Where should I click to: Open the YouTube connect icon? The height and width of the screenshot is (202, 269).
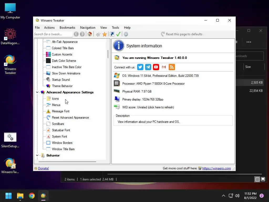[x=156, y=67]
